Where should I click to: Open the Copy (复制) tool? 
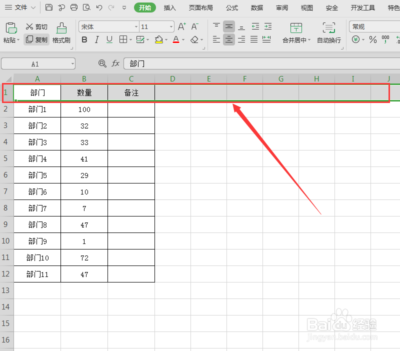(36, 40)
